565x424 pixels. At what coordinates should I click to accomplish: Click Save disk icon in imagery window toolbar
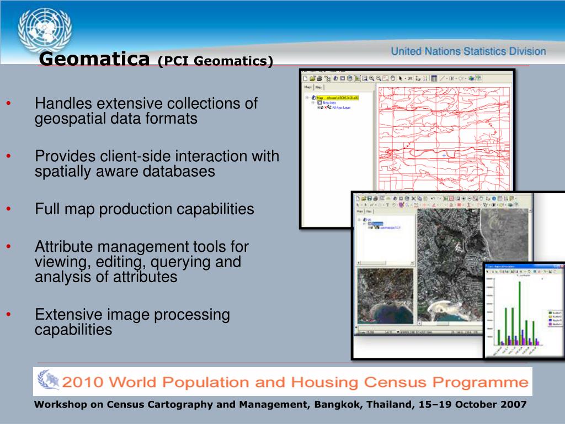[369, 198]
